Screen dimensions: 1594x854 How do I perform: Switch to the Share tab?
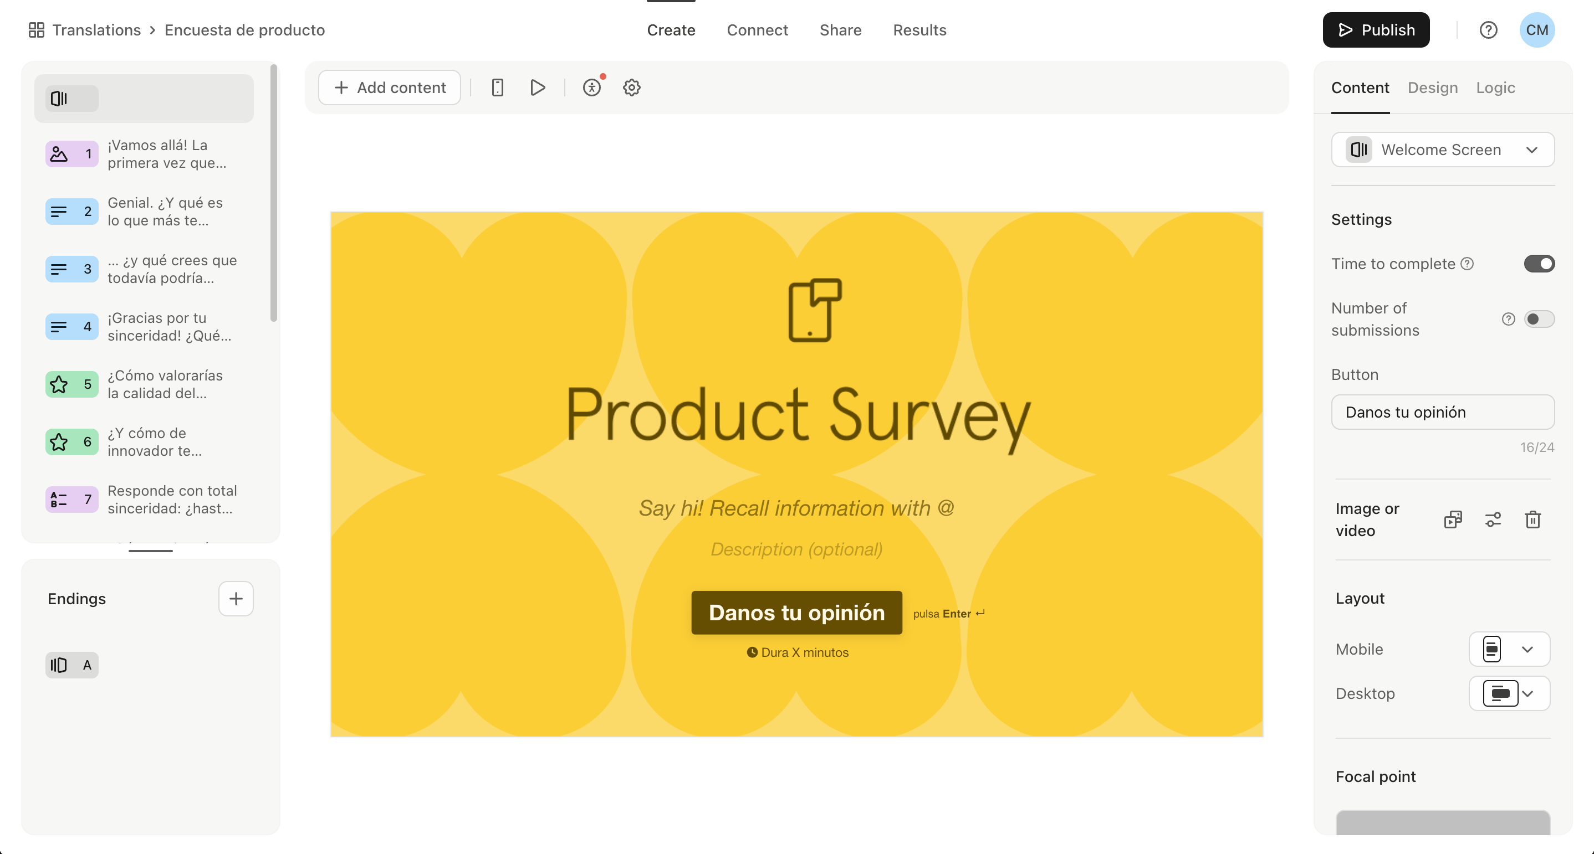coord(840,30)
